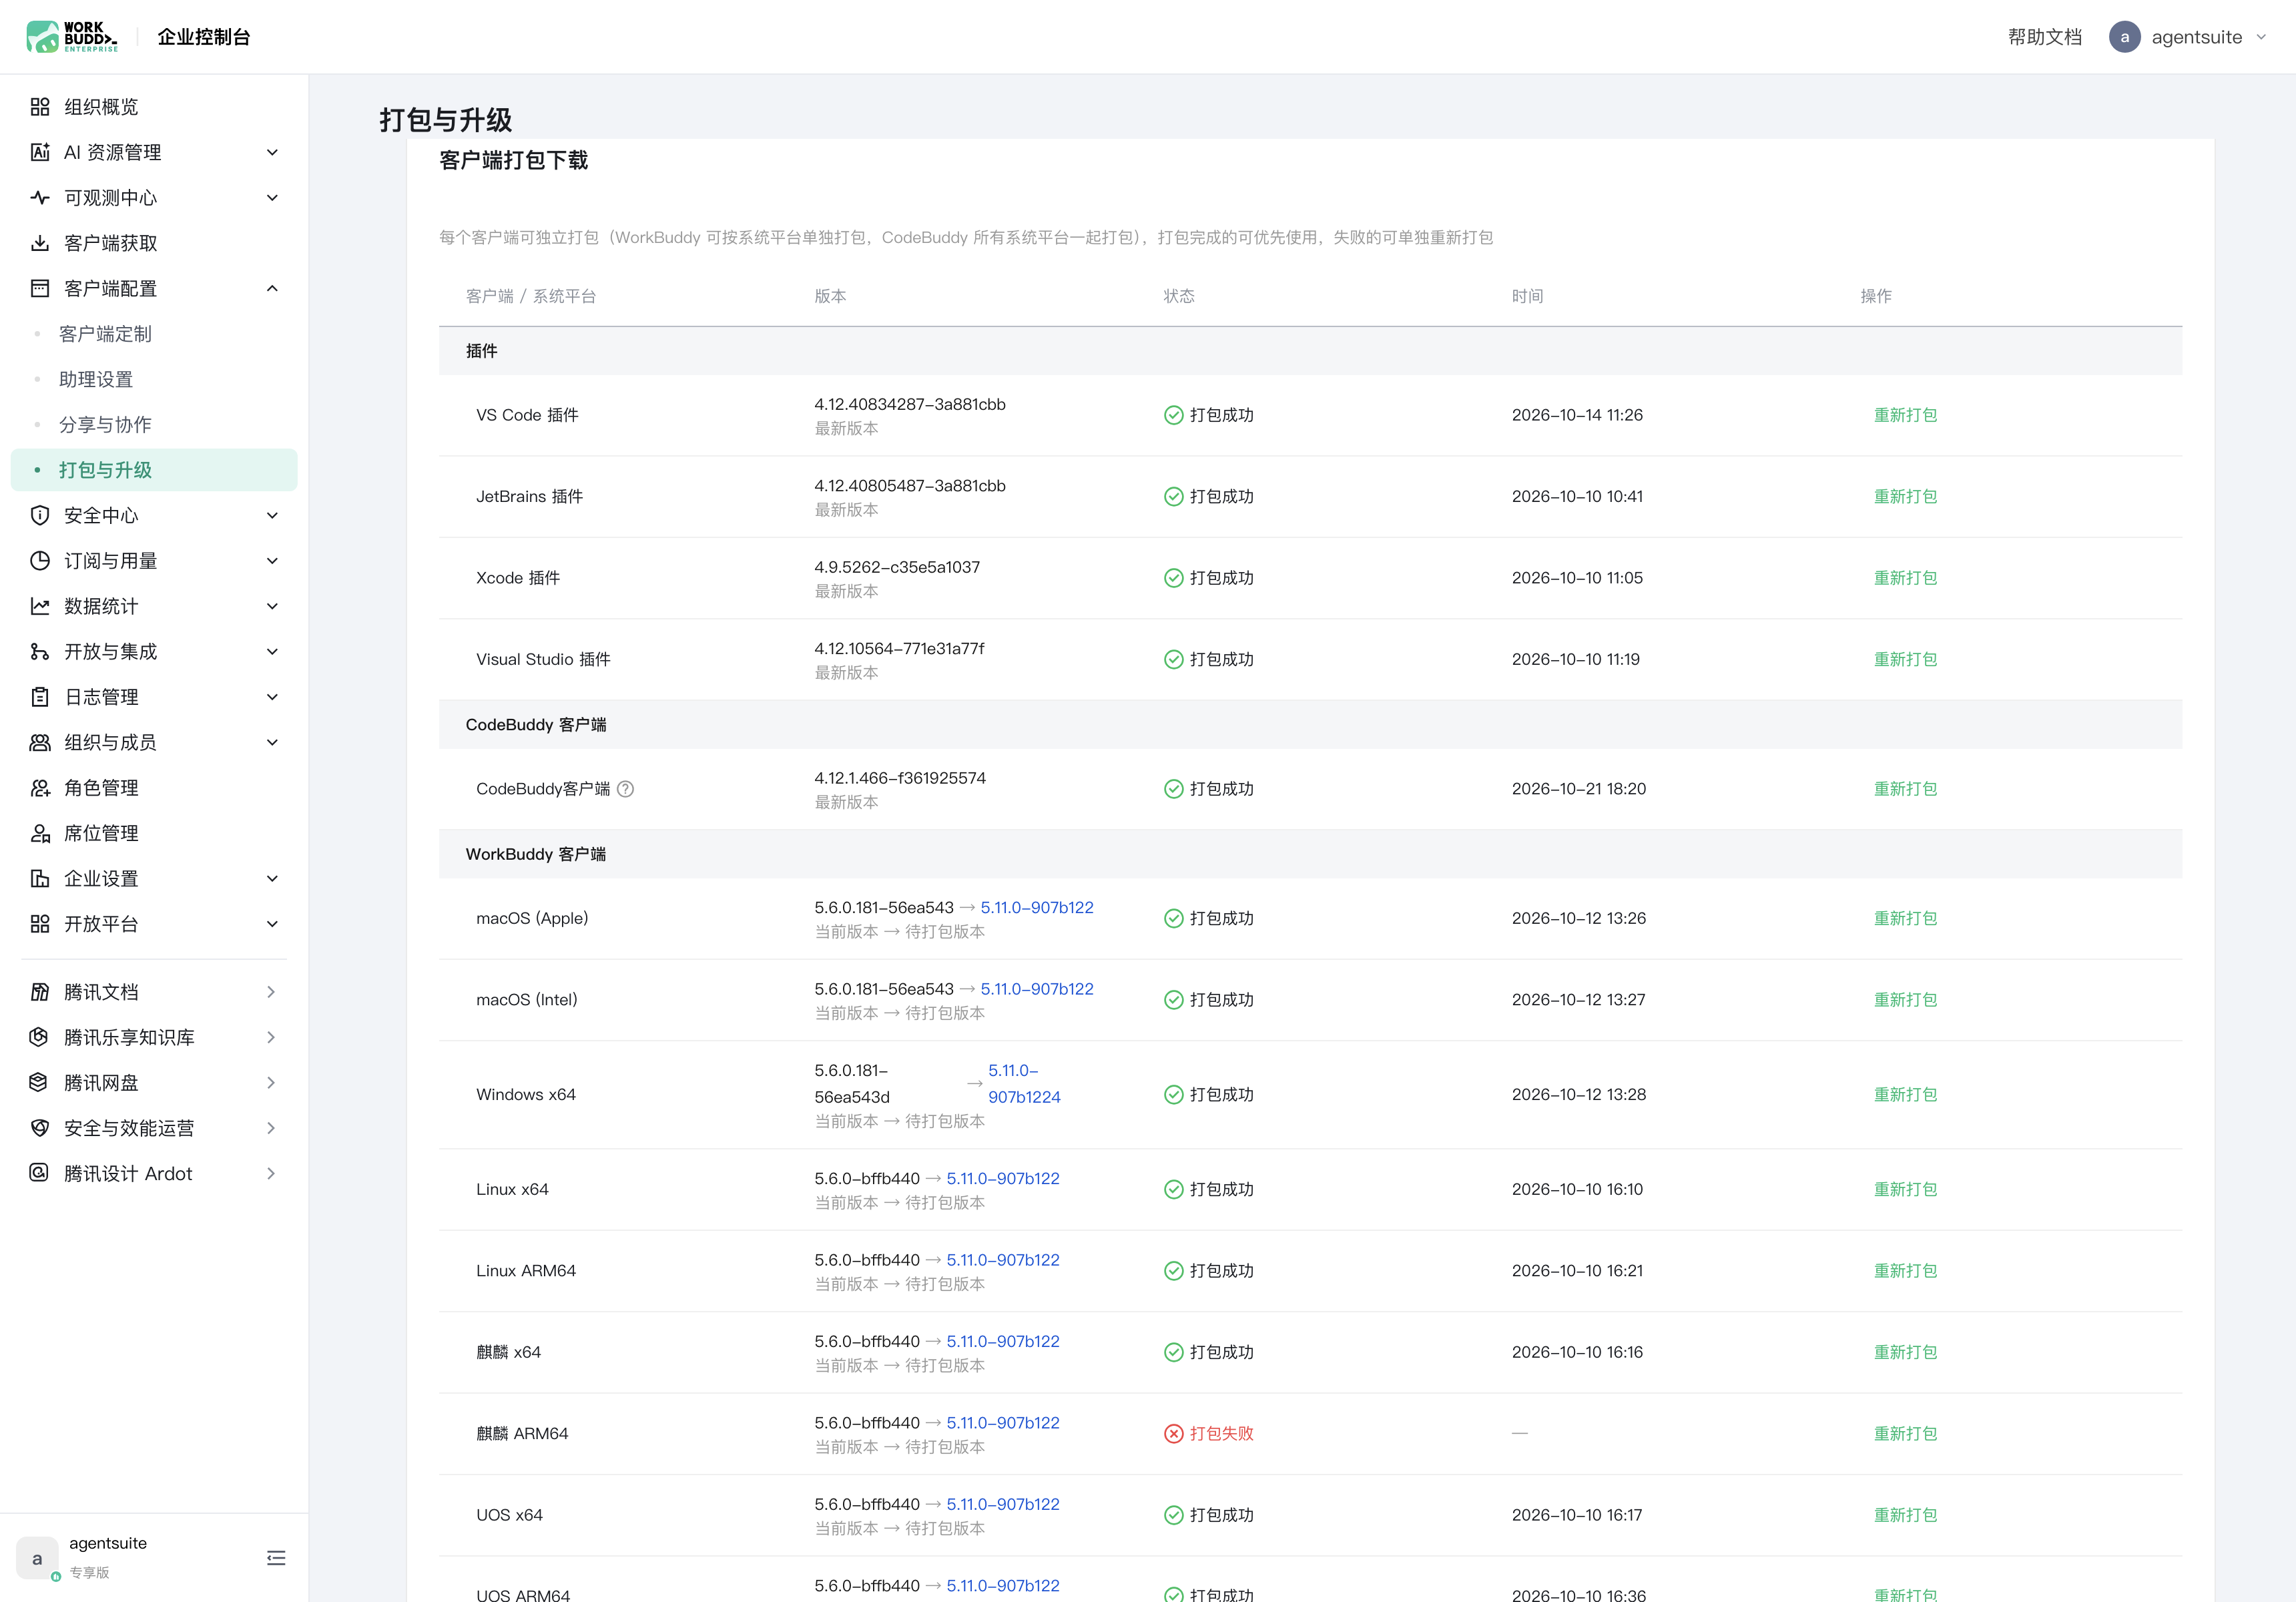Open version link 5.11.0-907b122 for macOS (Apple)
The width and height of the screenshot is (2296, 1602).
[x=1037, y=907]
